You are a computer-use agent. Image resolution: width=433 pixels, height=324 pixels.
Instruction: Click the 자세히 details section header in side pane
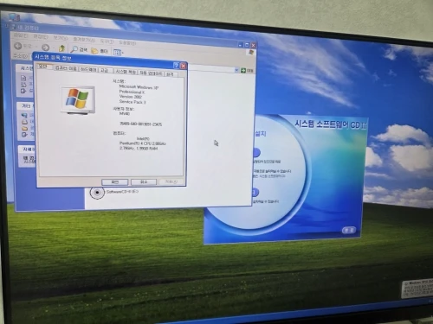(x=28, y=149)
